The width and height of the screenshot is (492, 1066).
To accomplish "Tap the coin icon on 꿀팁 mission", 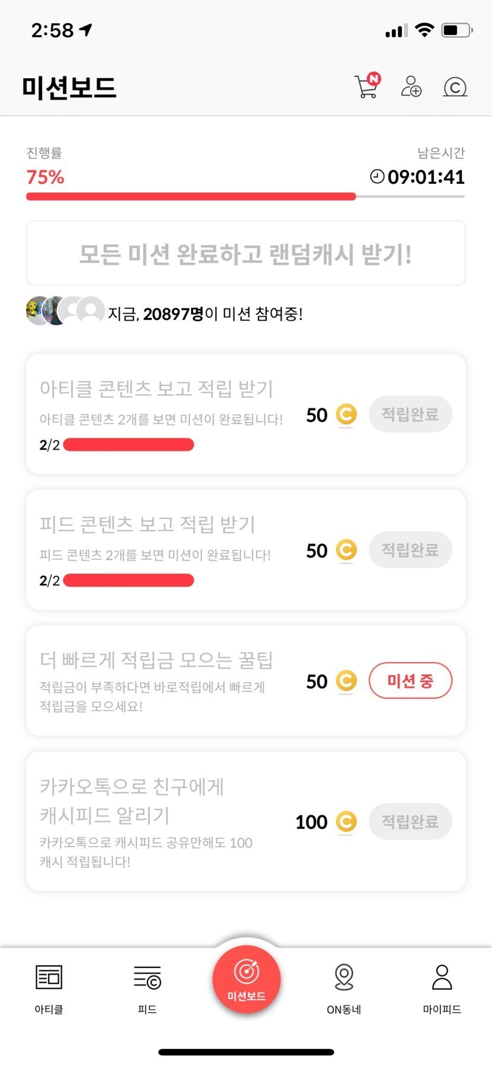I will pos(346,681).
